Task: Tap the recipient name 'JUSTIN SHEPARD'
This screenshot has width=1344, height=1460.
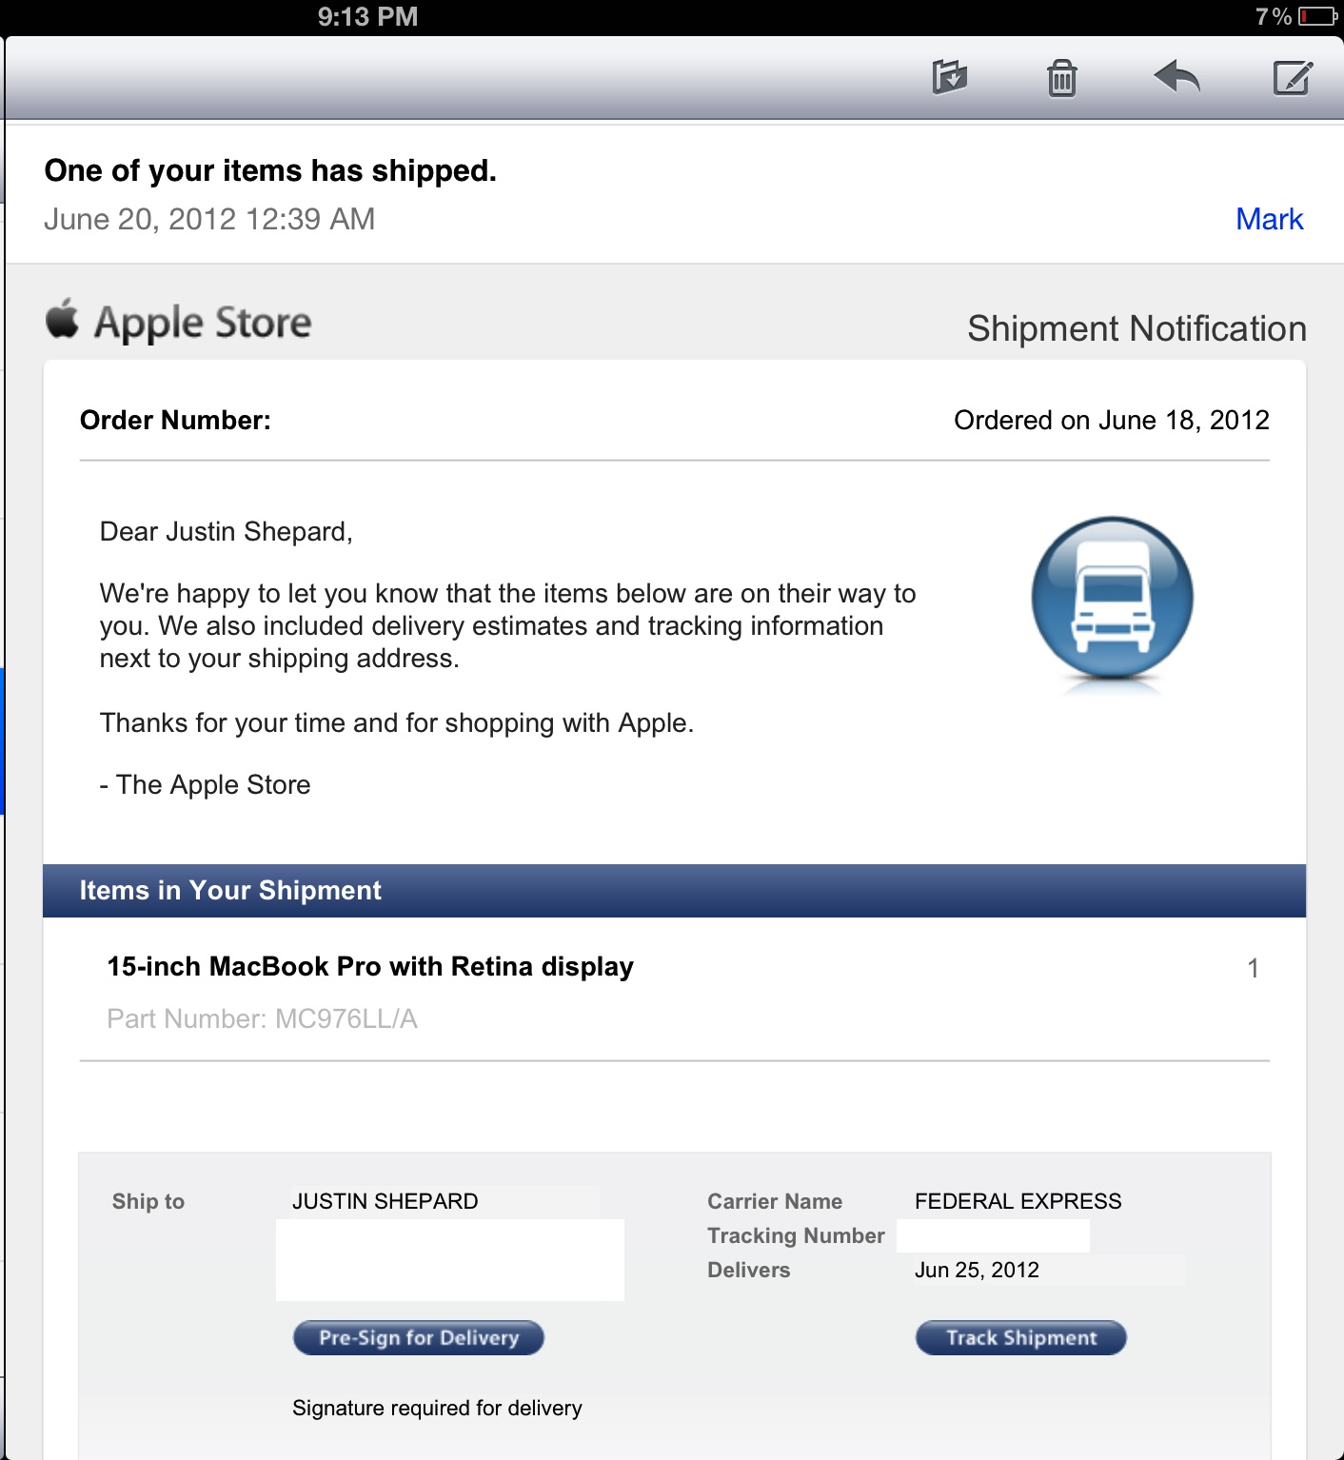Action: (x=385, y=1201)
